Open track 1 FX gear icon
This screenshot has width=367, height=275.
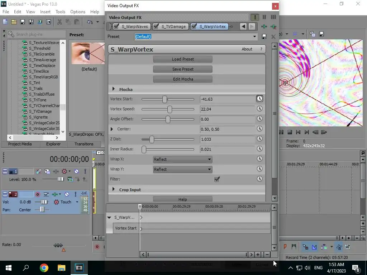pyautogui.click(x=64, y=172)
